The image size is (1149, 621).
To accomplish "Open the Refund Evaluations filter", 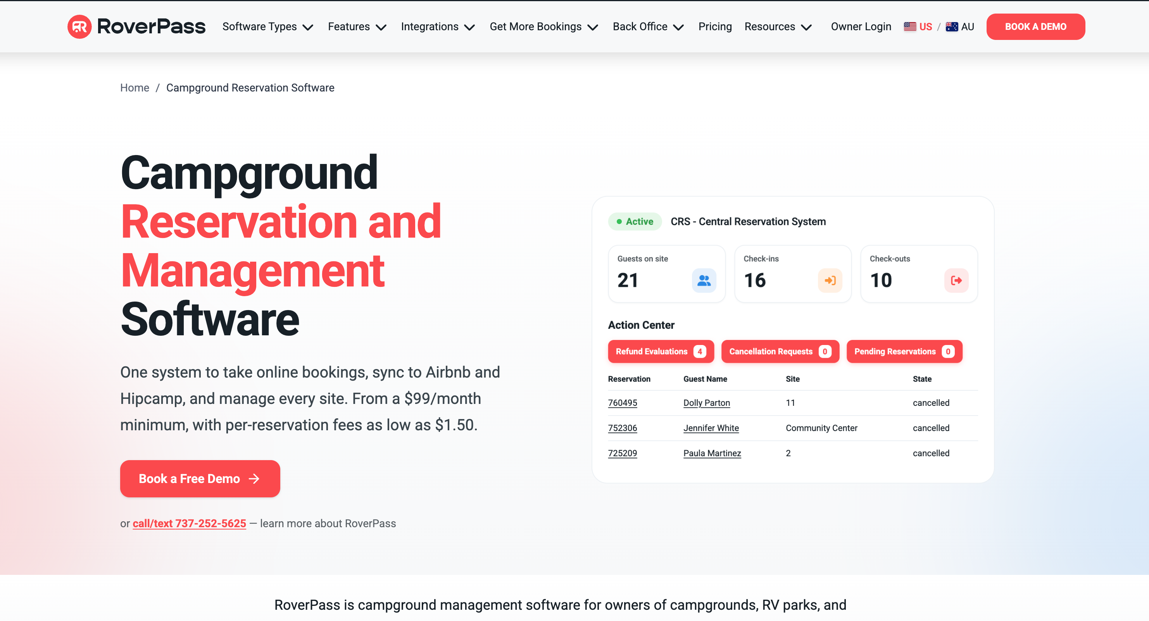I will coord(661,352).
